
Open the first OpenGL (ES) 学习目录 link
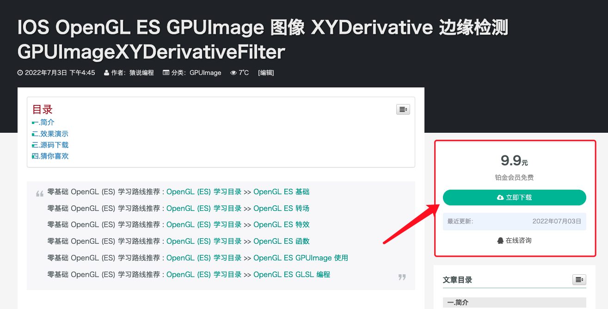tap(204, 192)
